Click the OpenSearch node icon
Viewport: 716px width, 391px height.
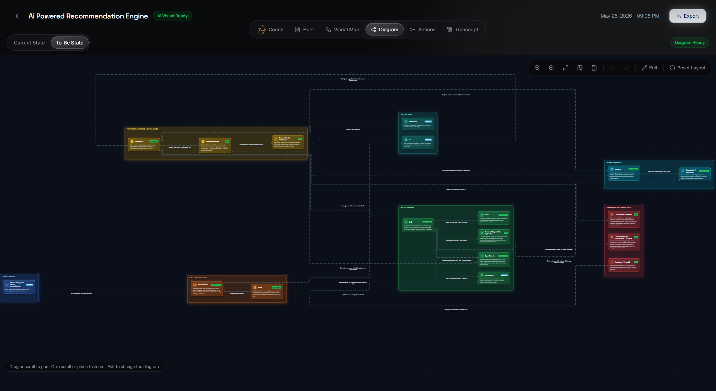click(x=482, y=256)
